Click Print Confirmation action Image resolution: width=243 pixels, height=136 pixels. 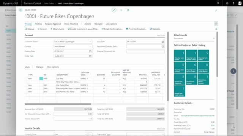pos(136,29)
